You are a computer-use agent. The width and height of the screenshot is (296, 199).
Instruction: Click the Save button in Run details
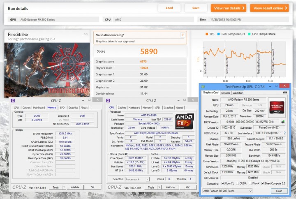click(196, 8)
